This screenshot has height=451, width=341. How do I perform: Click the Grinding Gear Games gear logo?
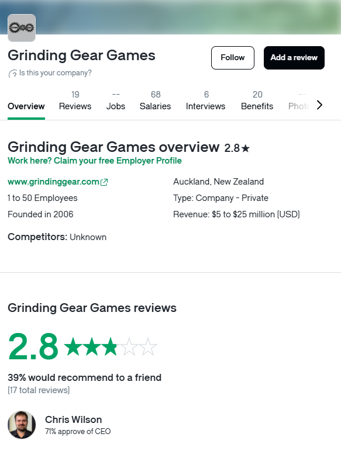(x=22, y=28)
